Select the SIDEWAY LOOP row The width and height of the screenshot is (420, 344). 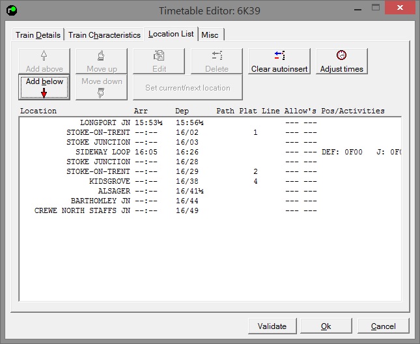(210, 152)
